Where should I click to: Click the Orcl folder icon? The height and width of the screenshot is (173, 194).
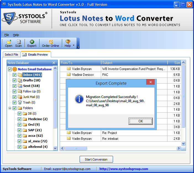click(x=25, y=125)
